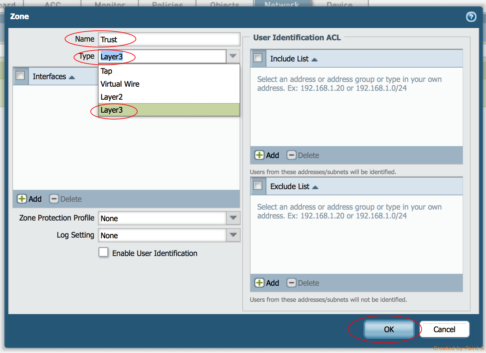The width and height of the screenshot is (486, 353).
Task: Select Tap from the Type list
Action: (169, 71)
